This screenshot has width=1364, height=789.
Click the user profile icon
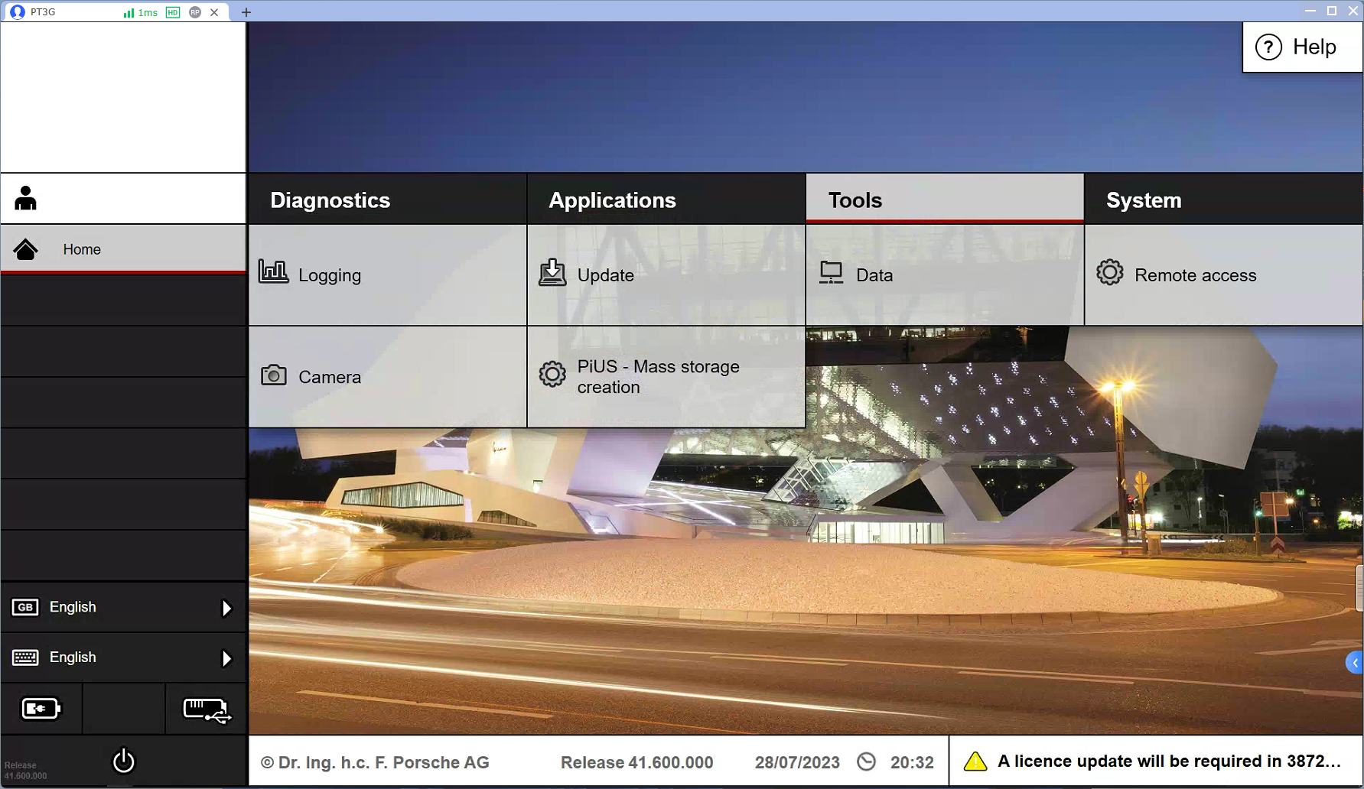coord(25,199)
